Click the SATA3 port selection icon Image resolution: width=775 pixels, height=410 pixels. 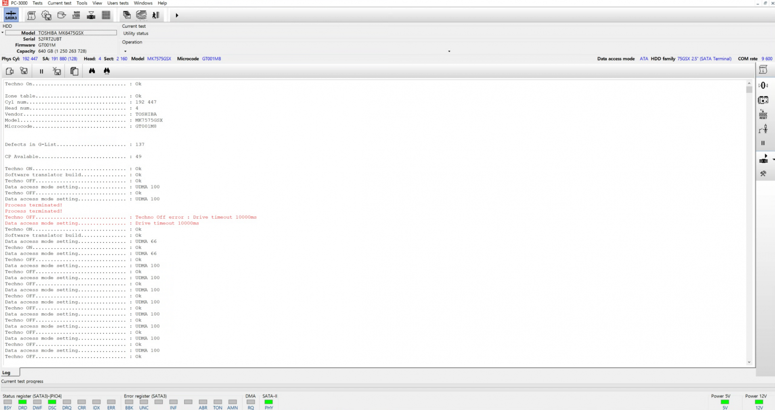click(x=11, y=15)
